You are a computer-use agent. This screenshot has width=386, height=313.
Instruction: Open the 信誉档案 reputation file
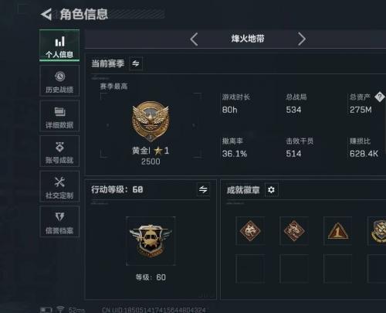coord(59,222)
